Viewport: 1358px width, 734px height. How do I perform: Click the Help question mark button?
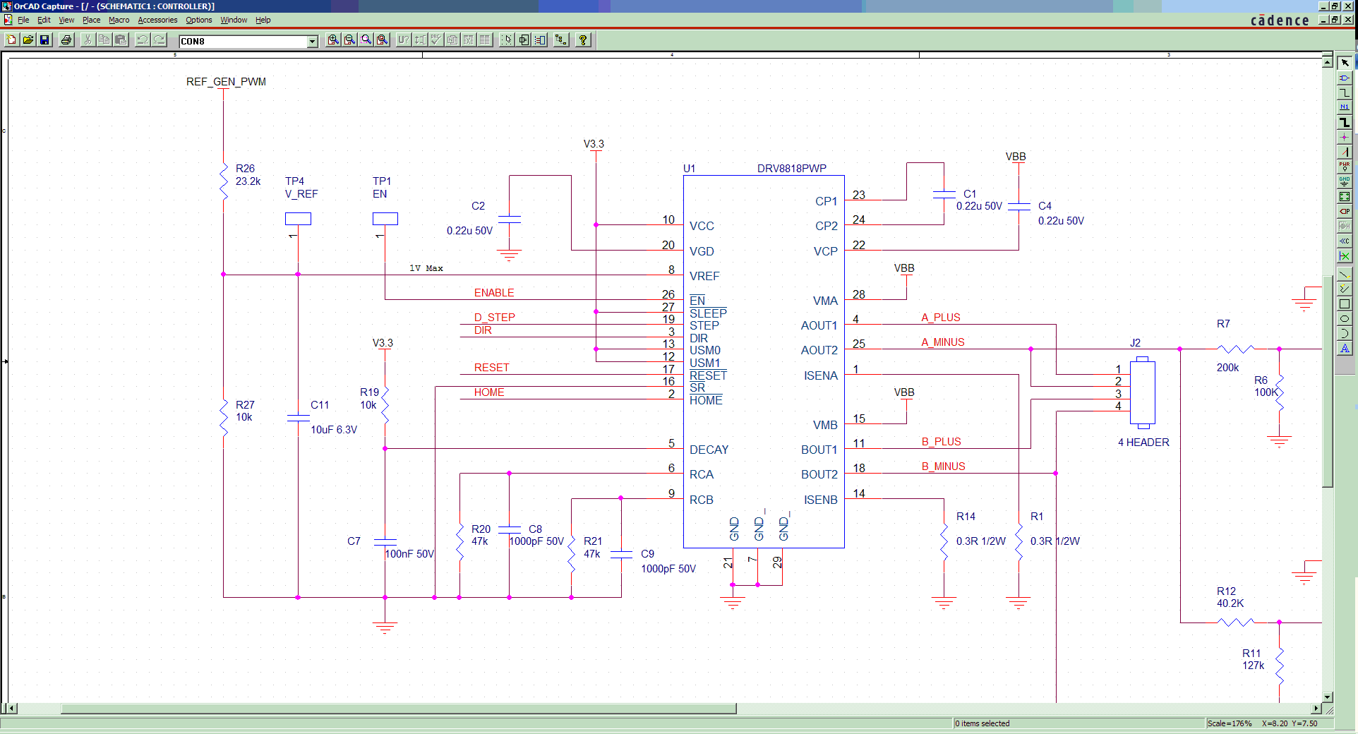[x=584, y=40]
